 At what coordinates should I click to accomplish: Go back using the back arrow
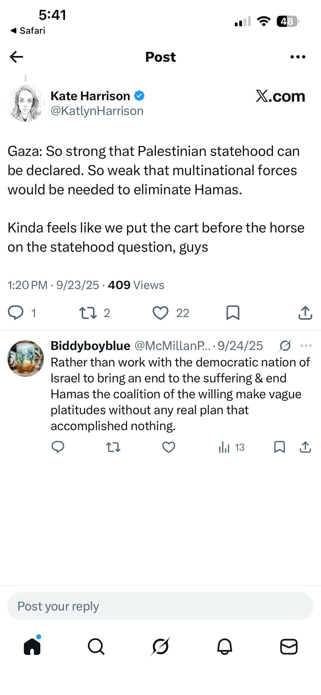(16, 57)
